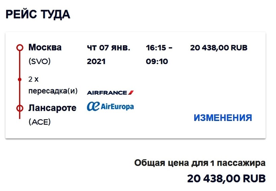Click the flight date чт 07 янв. 2021
This screenshot has width=276, height=191.
pos(108,54)
